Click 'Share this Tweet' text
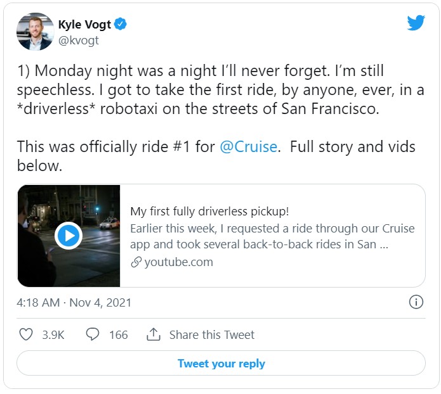The image size is (441, 394). [x=212, y=334]
